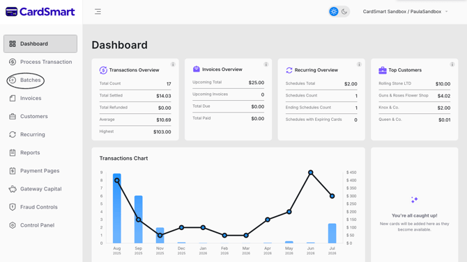Click the Gateway Capital piggy bank icon

coord(13,189)
